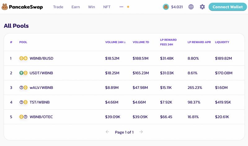
Task: Go to previous page arrow
Action: [x=107, y=132]
